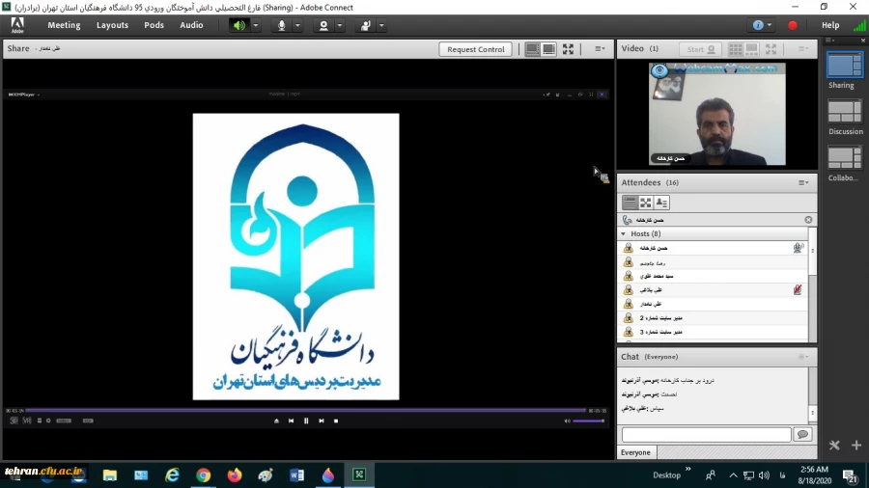The height and width of the screenshot is (488, 869).
Task: Add a new layout with plus icon
Action: tap(856, 445)
